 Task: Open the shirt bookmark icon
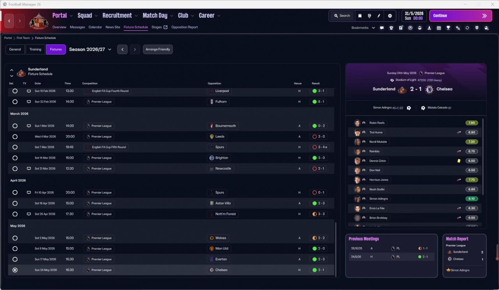(391, 28)
